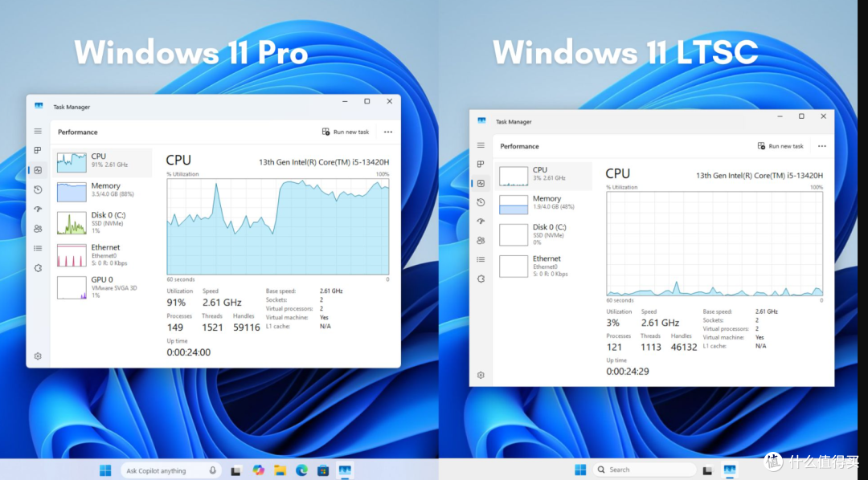Select Memory 1.9/4.0 GB entry in LTSC window
The image size is (868, 480).
[x=543, y=204]
